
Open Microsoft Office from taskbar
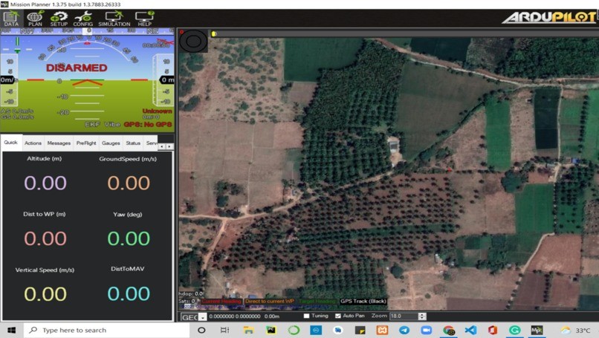(x=493, y=330)
